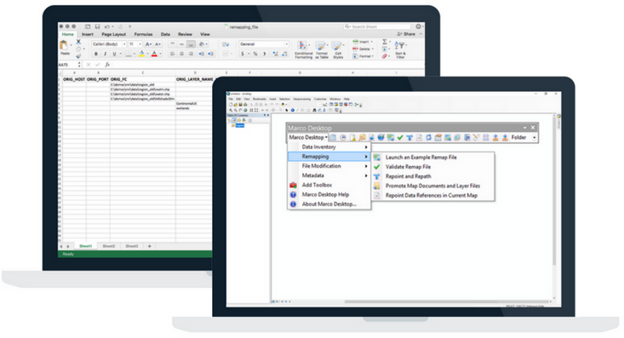Switch to the Formulas ribbon tab

[x=143, y=34]
